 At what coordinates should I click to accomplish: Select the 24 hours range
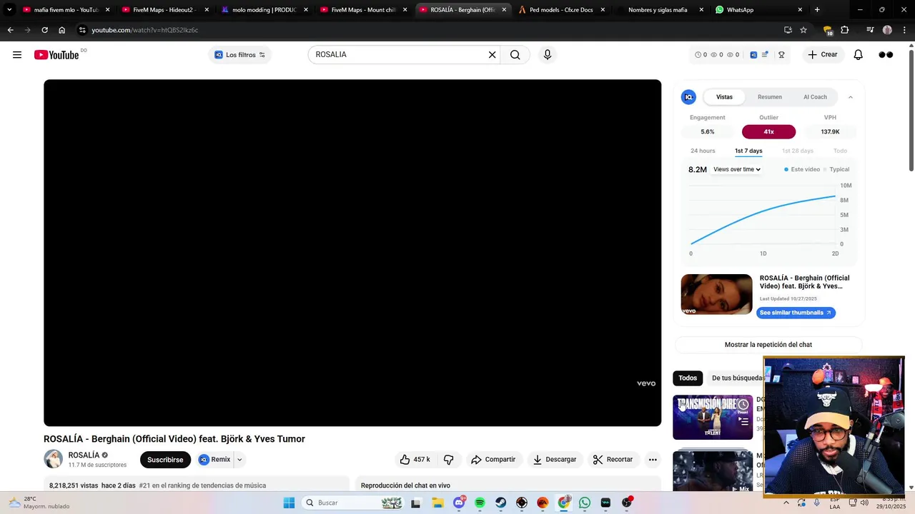[703, 151]
